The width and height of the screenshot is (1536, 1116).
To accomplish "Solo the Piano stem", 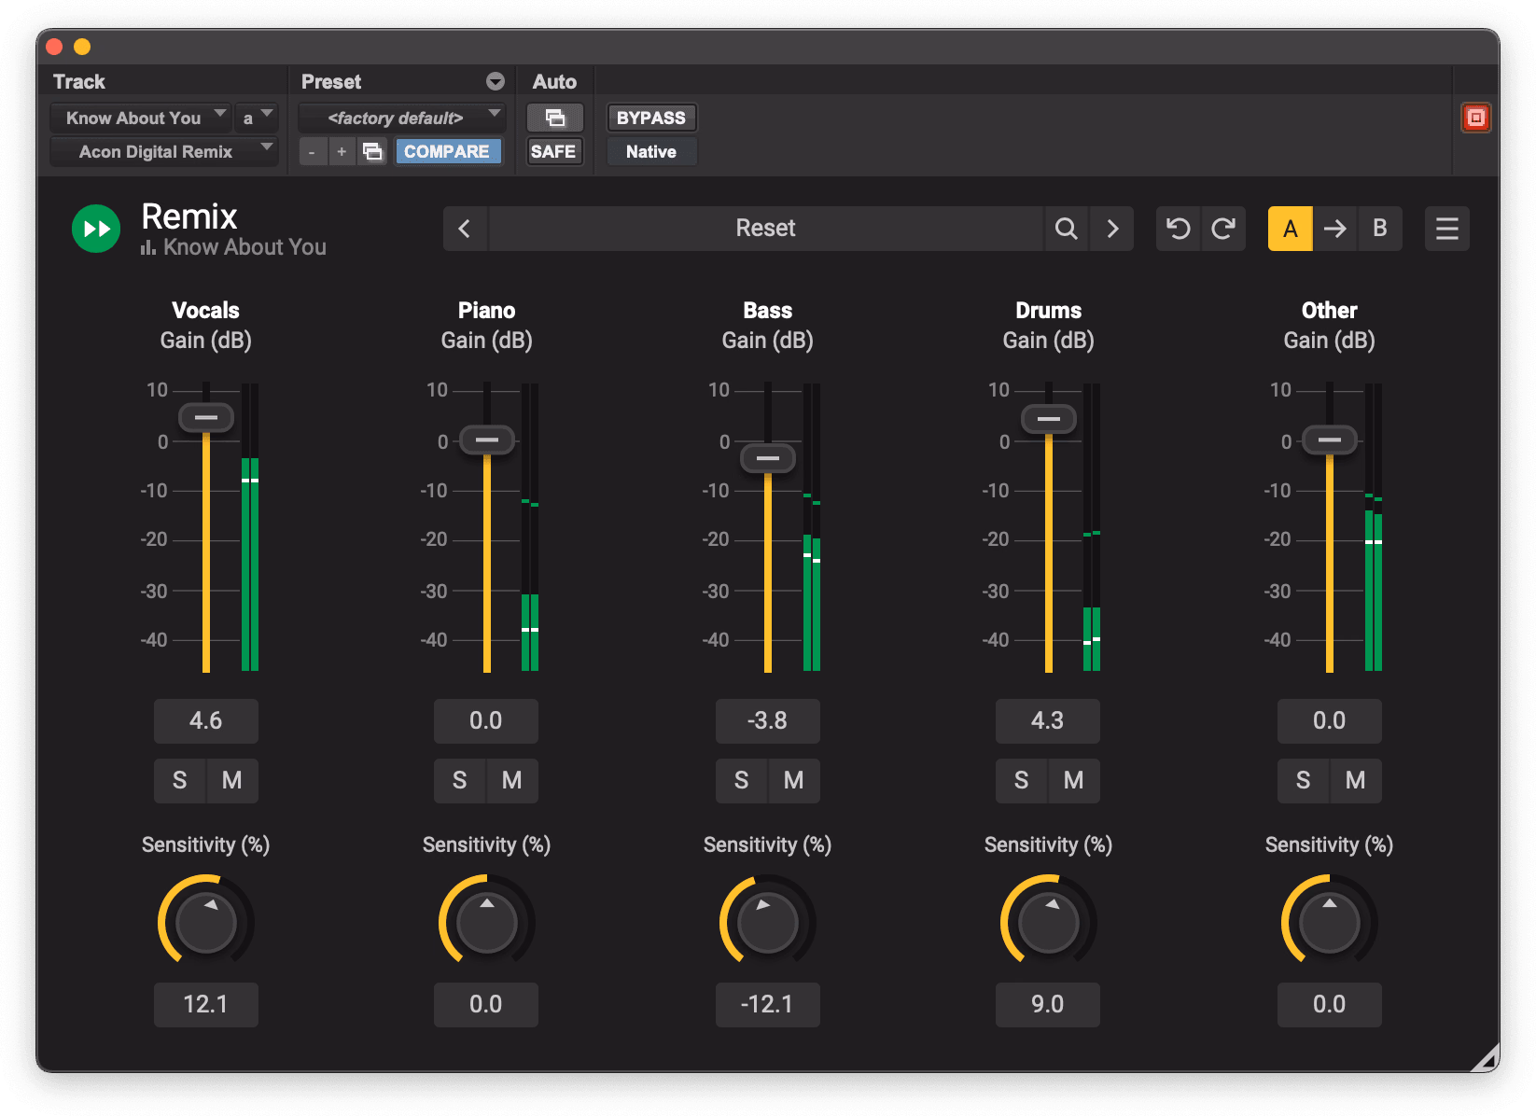I will coord(459,780).
